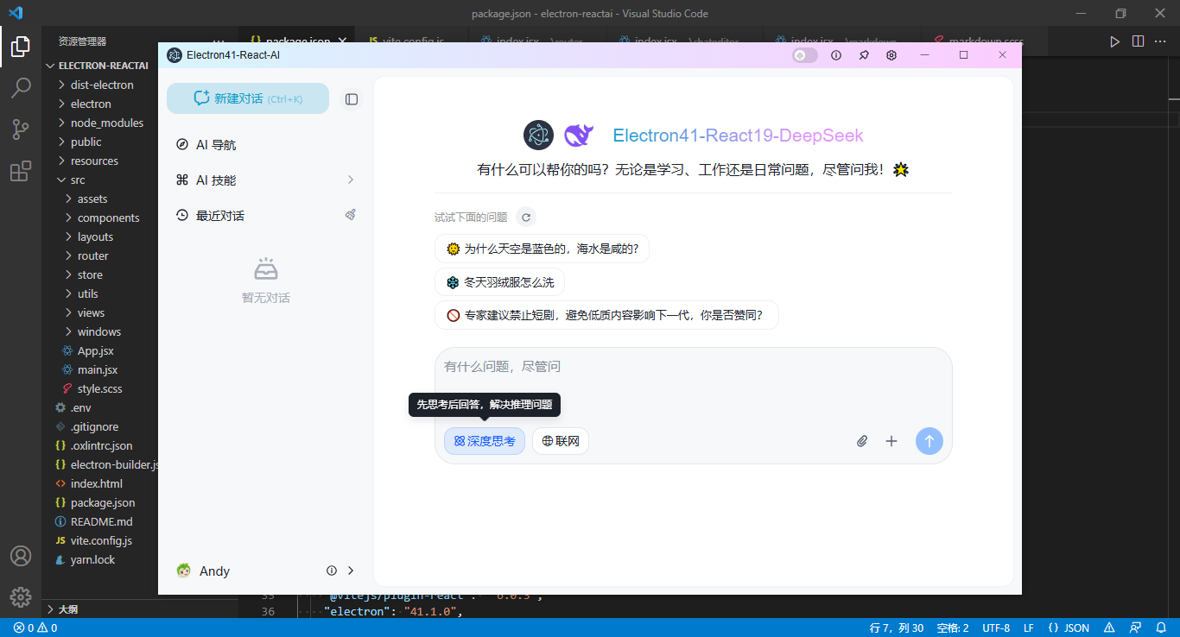Expand the AI 技能 menu chevron

click(351, 180)
